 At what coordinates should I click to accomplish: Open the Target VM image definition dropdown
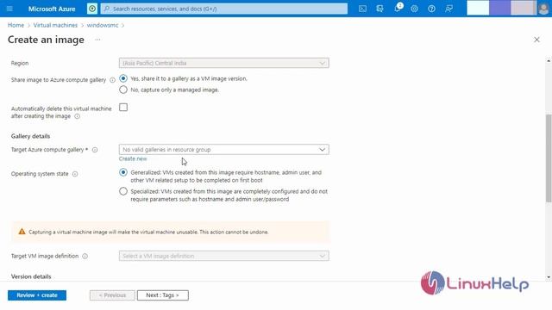[224, 256]
